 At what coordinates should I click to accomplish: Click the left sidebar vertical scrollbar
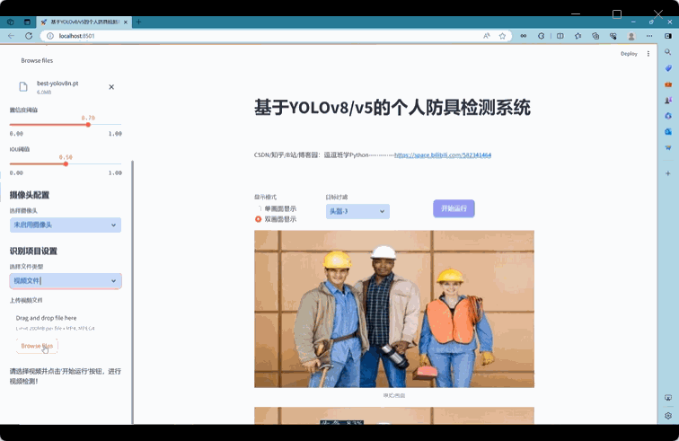pyautogui.click(x=133, y=293)
